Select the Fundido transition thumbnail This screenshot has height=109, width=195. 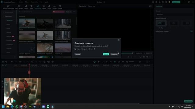[x=45, y=35]
